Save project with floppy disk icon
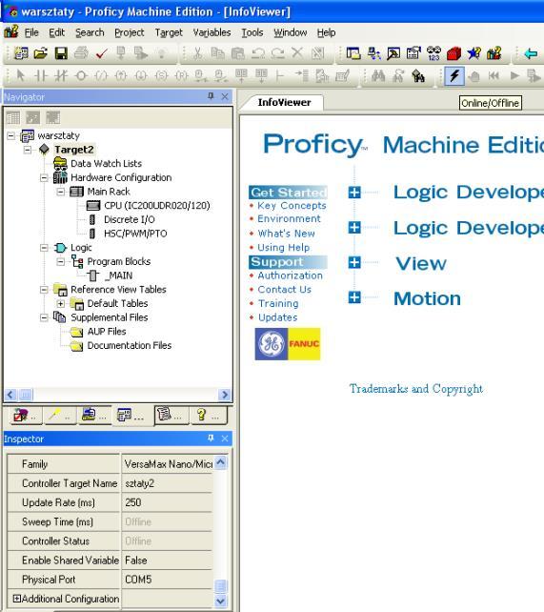 click(61, 53)
